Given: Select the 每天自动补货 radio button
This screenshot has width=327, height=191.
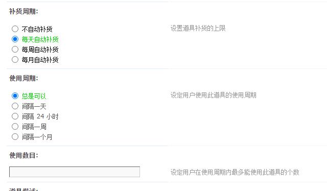Looking at the screenshot, I should [x=15, y=39].
